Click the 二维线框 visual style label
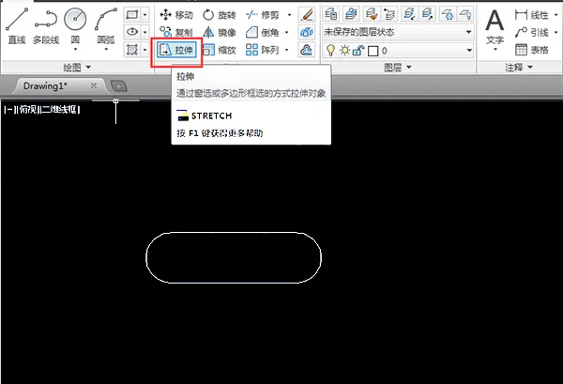This screenshot has height=384, width=563. tap(60, 110)
